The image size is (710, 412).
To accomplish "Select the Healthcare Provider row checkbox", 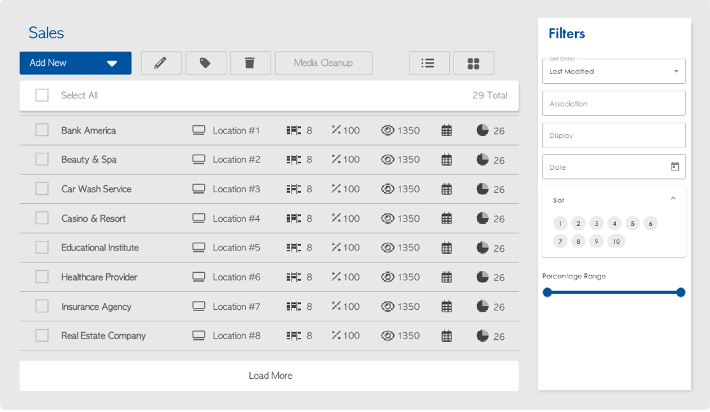I will coord(42,277).
